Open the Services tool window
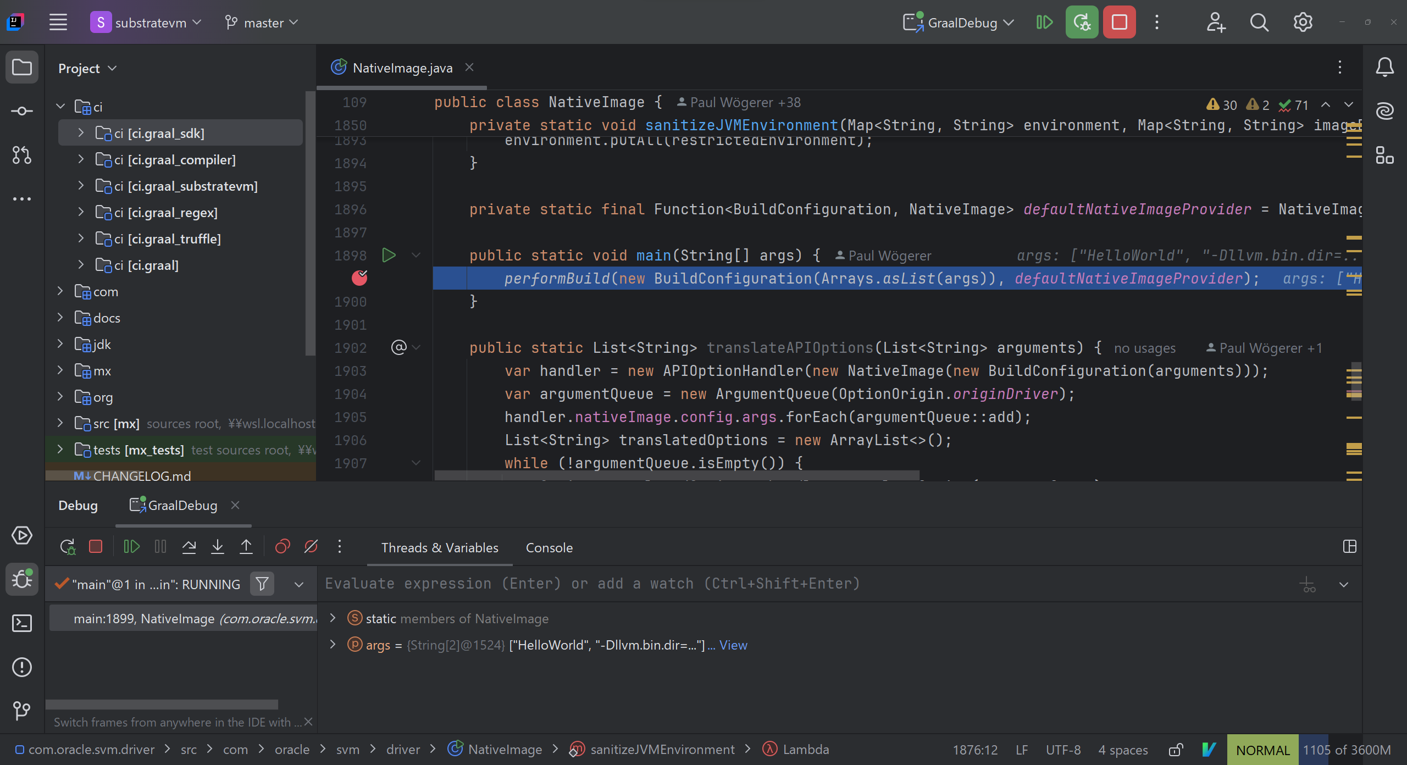 pos(22,535)
